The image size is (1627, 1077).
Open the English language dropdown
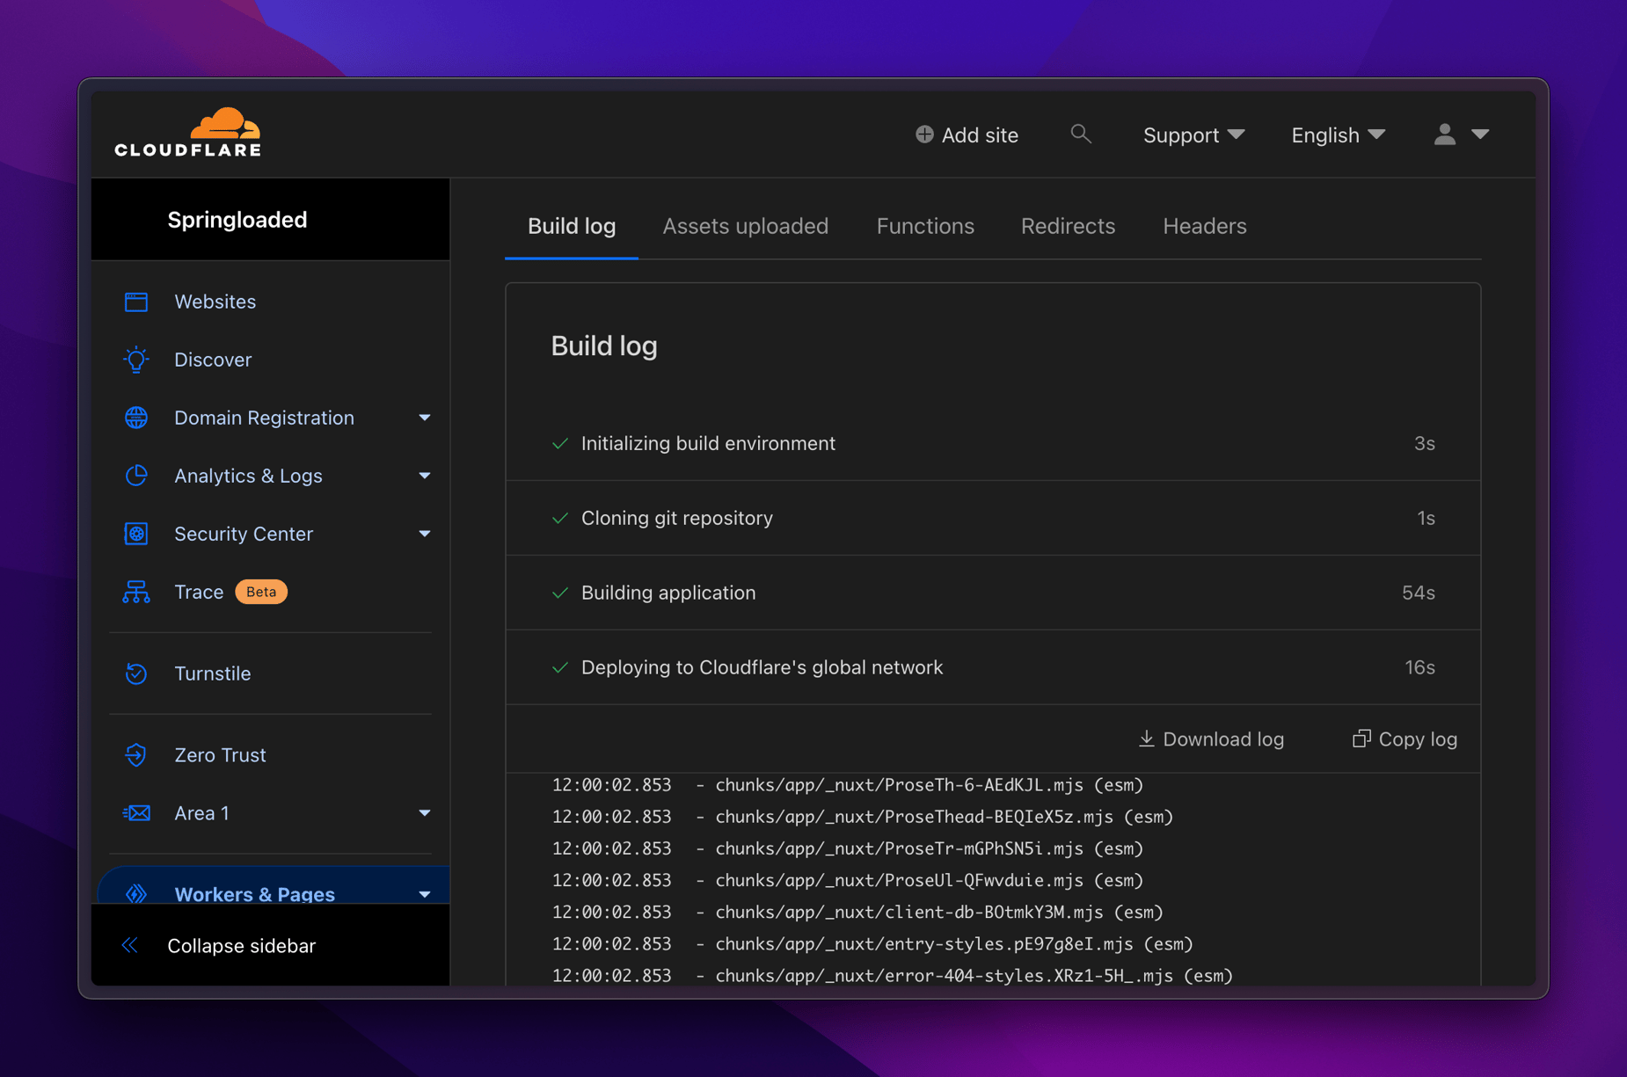[x=1336, y=135]
